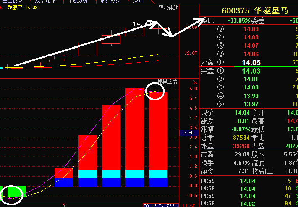Click 总量 value 87534
298x207 pixels.
click(241, 138)
